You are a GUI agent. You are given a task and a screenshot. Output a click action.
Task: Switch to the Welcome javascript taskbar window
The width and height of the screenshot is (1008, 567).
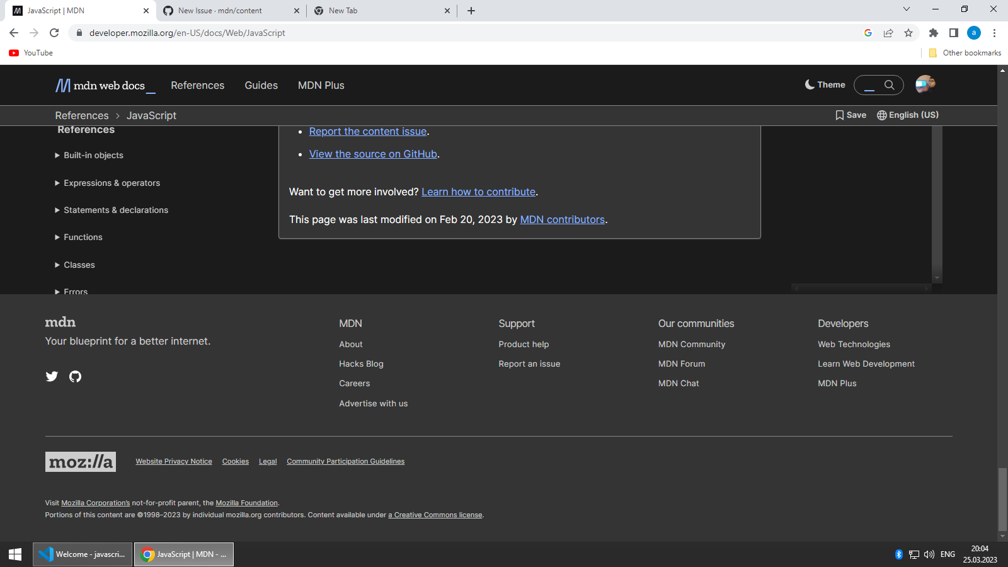point(82,554)
